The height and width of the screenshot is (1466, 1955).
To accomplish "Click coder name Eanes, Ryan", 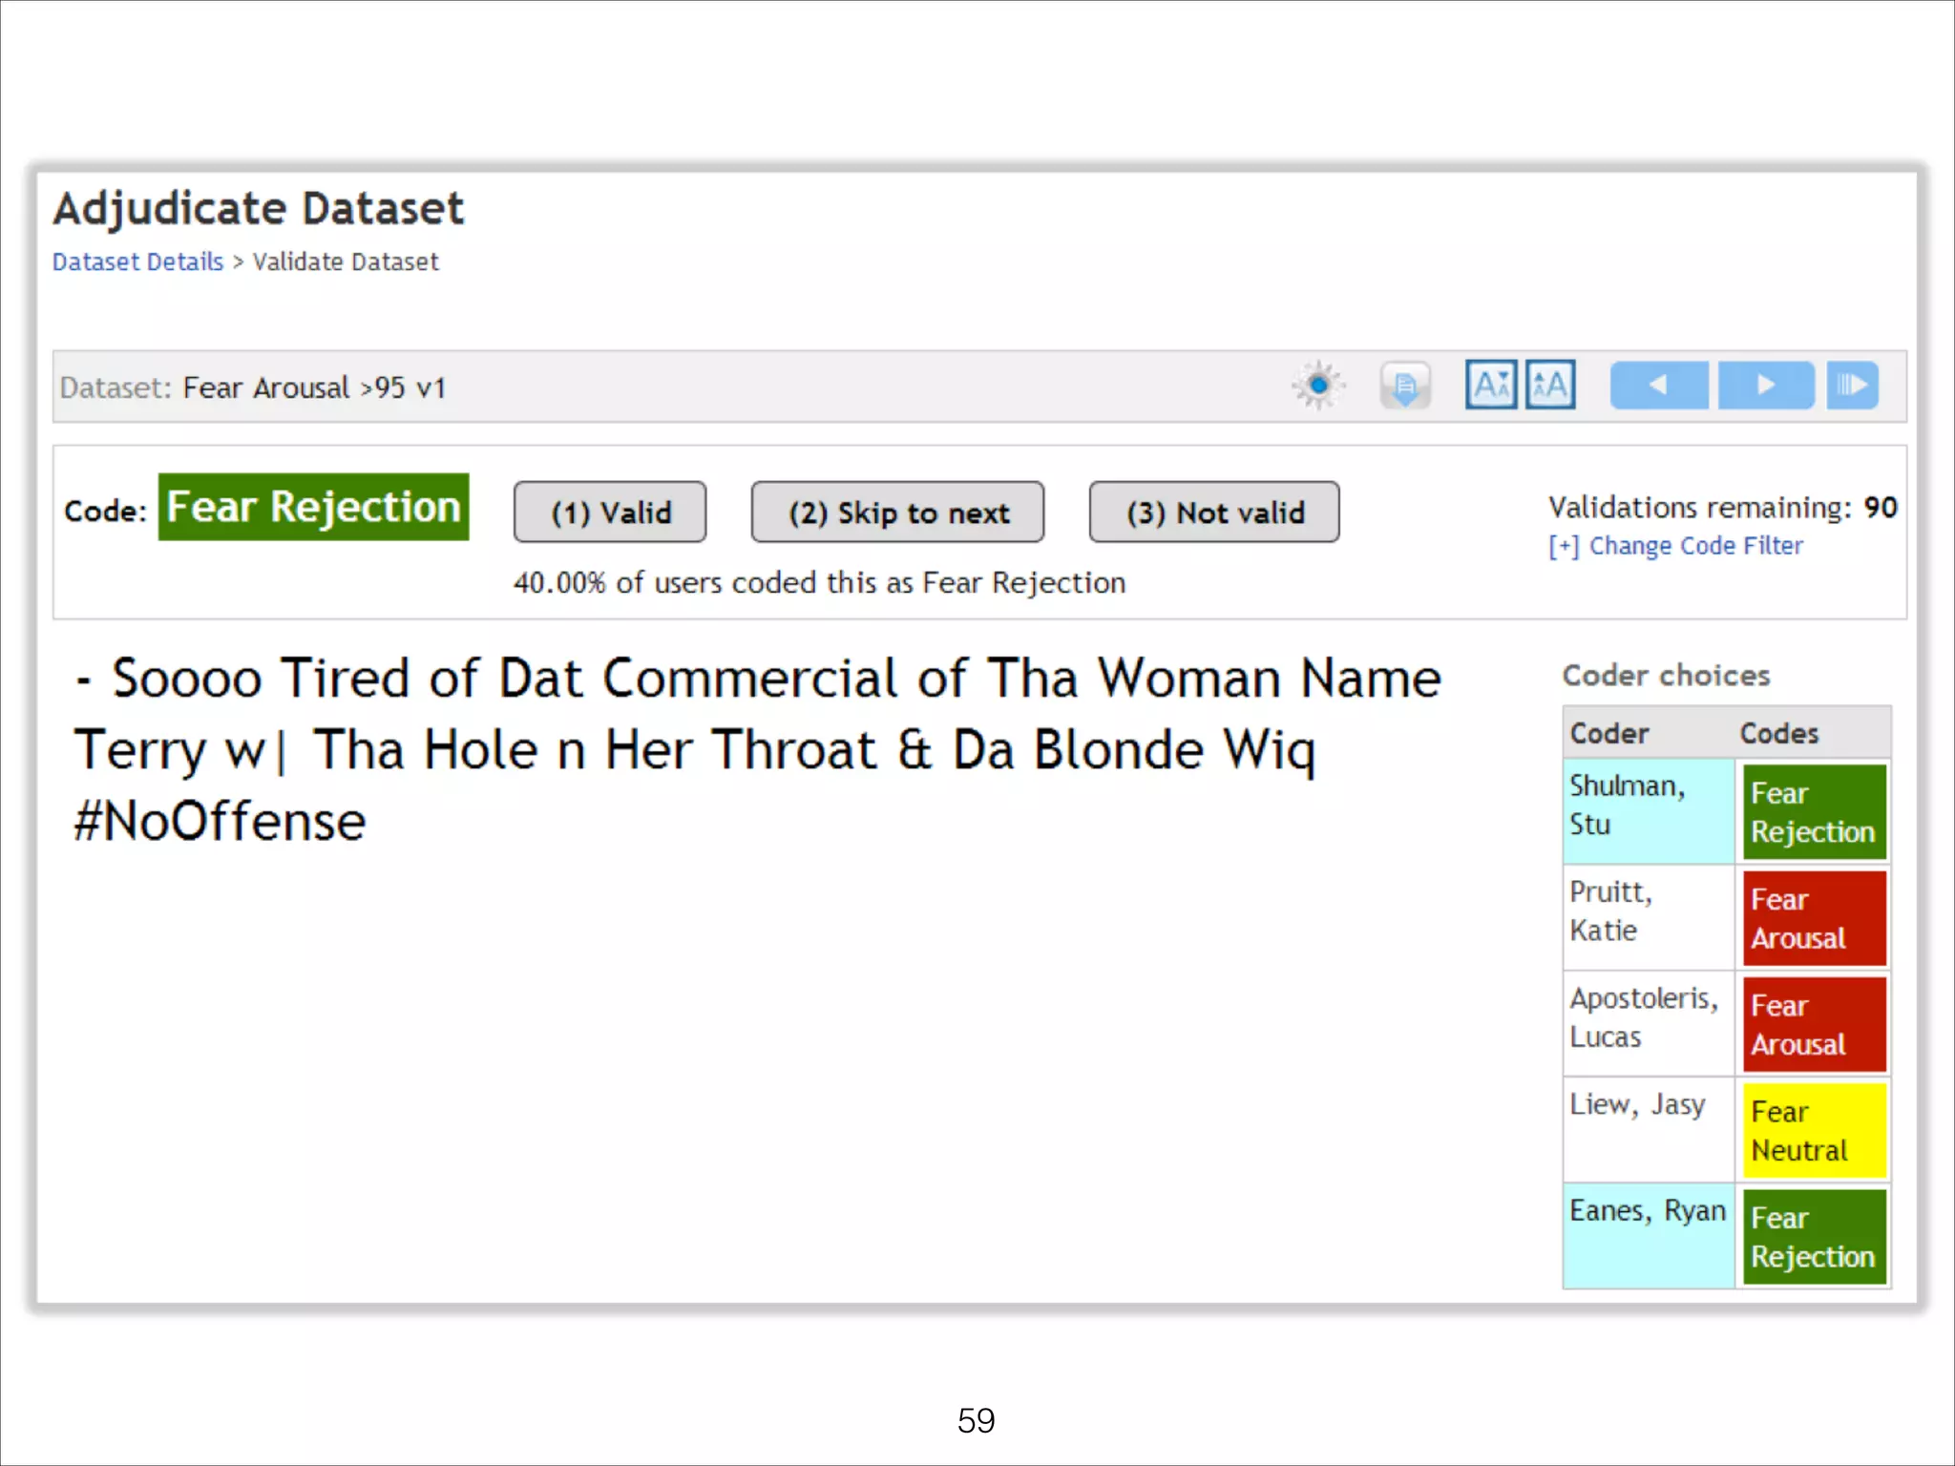I will pos(1647,1210).
